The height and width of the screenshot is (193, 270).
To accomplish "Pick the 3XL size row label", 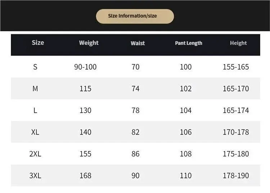I will pyautogui.click(x=35, y=176).
